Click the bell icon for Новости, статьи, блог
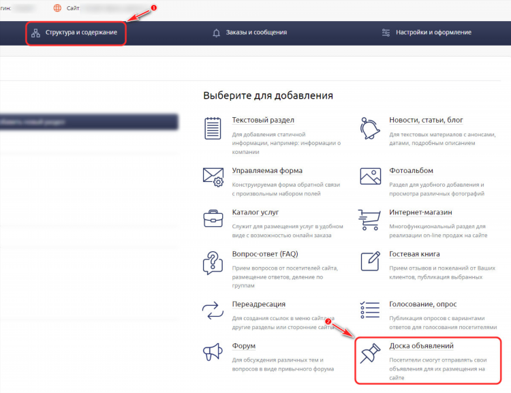 (370, 129)
